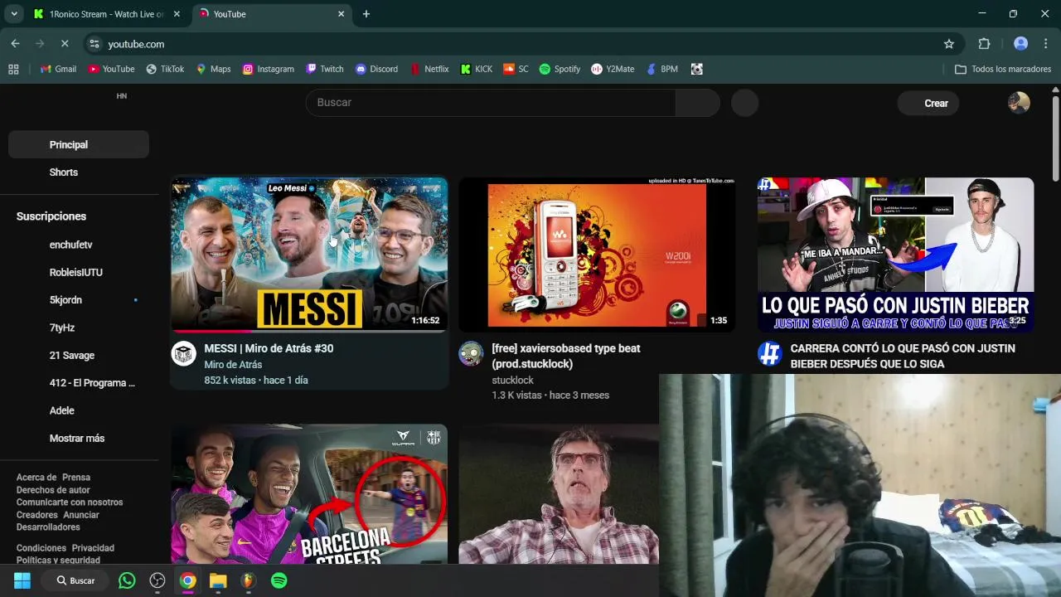Viewport: 1061px width, 597px height.
Task: Focus the Buscar search field
Action: click(x=491, y=102)
